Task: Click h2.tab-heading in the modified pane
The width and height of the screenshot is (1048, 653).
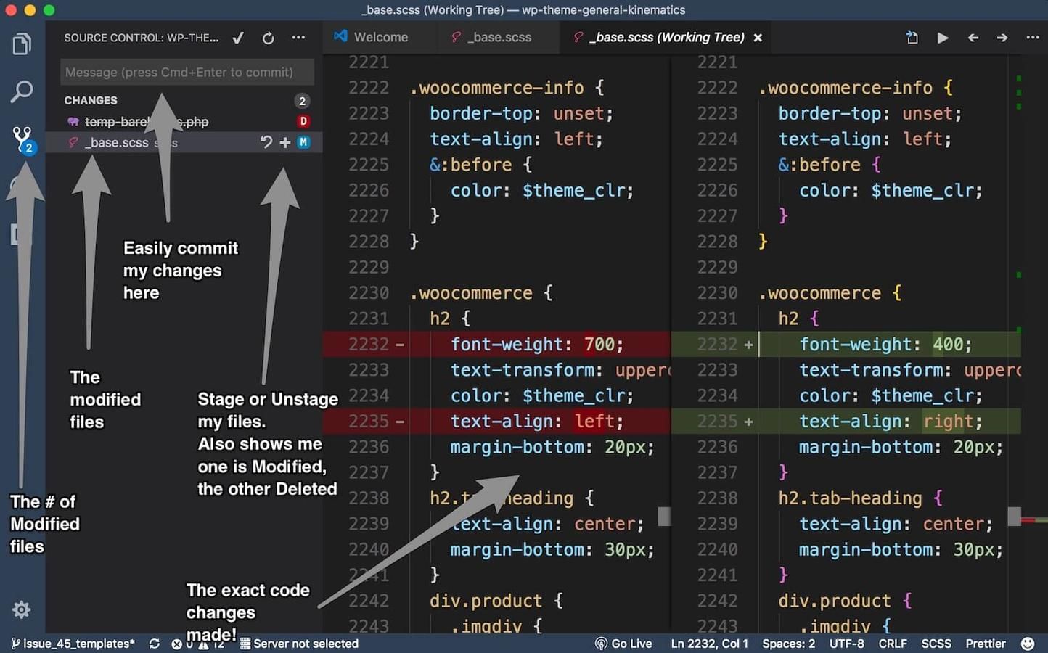Action: tap(850, 498)
